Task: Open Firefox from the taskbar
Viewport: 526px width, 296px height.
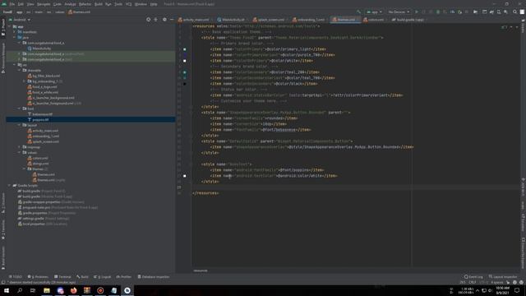Action: (73, 290)
